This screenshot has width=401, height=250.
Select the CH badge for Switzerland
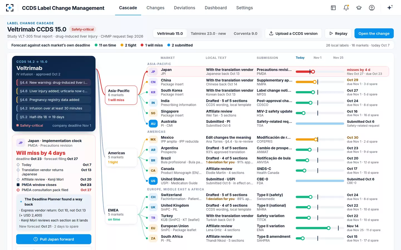tap(153, 197)
